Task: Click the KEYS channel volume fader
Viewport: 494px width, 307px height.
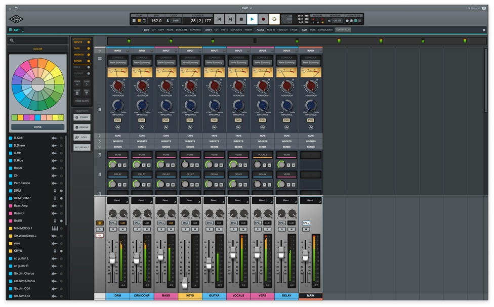Action: [185, 282]
